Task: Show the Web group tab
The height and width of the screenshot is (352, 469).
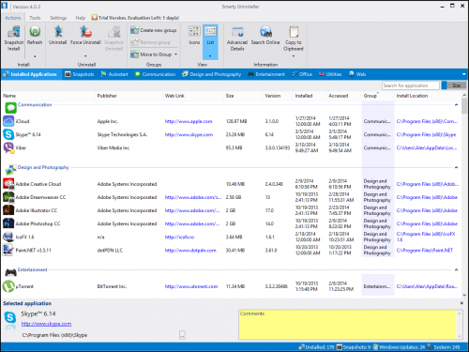Action: point(357,74)
